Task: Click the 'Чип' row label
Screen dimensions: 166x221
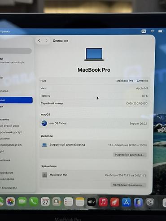Action: [x=43, y=88]
